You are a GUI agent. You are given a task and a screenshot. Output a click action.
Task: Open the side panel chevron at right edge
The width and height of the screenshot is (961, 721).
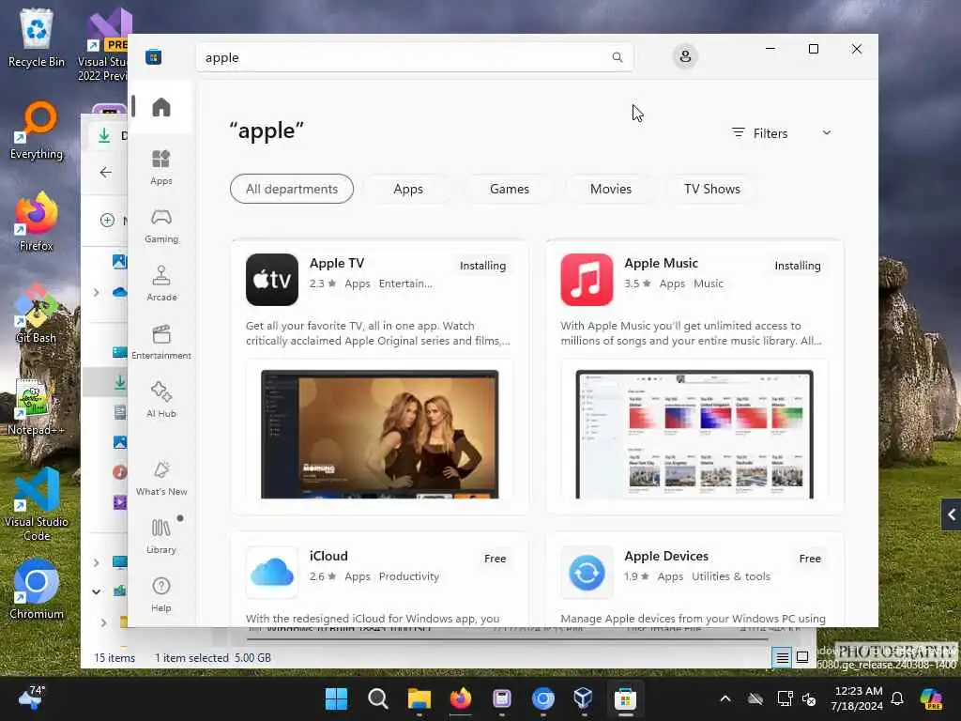pos(952,514)
